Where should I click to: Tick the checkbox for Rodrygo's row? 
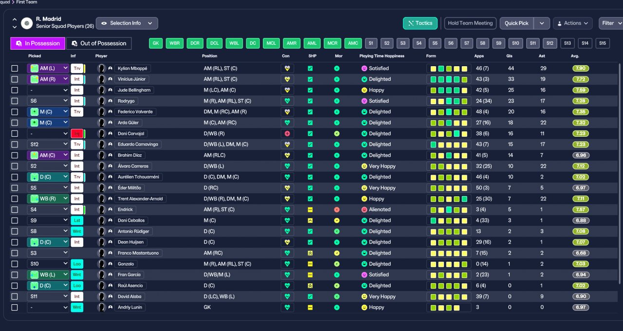pyautogui.click(x=15, y=101)
